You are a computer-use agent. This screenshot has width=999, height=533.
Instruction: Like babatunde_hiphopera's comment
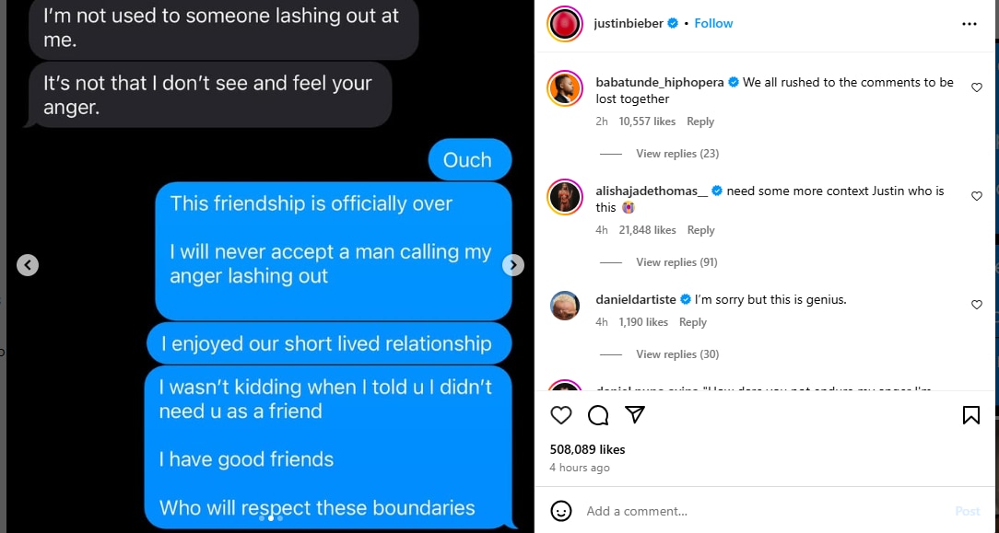tap(976, 87)
